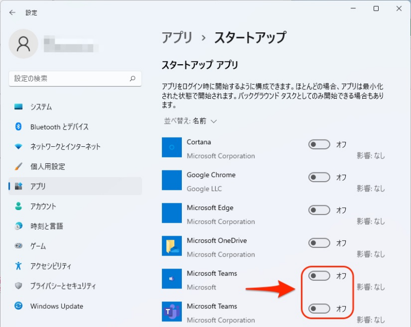This screenshot has height=327, width=411.
Task: Toggle Google Chrome startup switch
Action: point(319,177)
